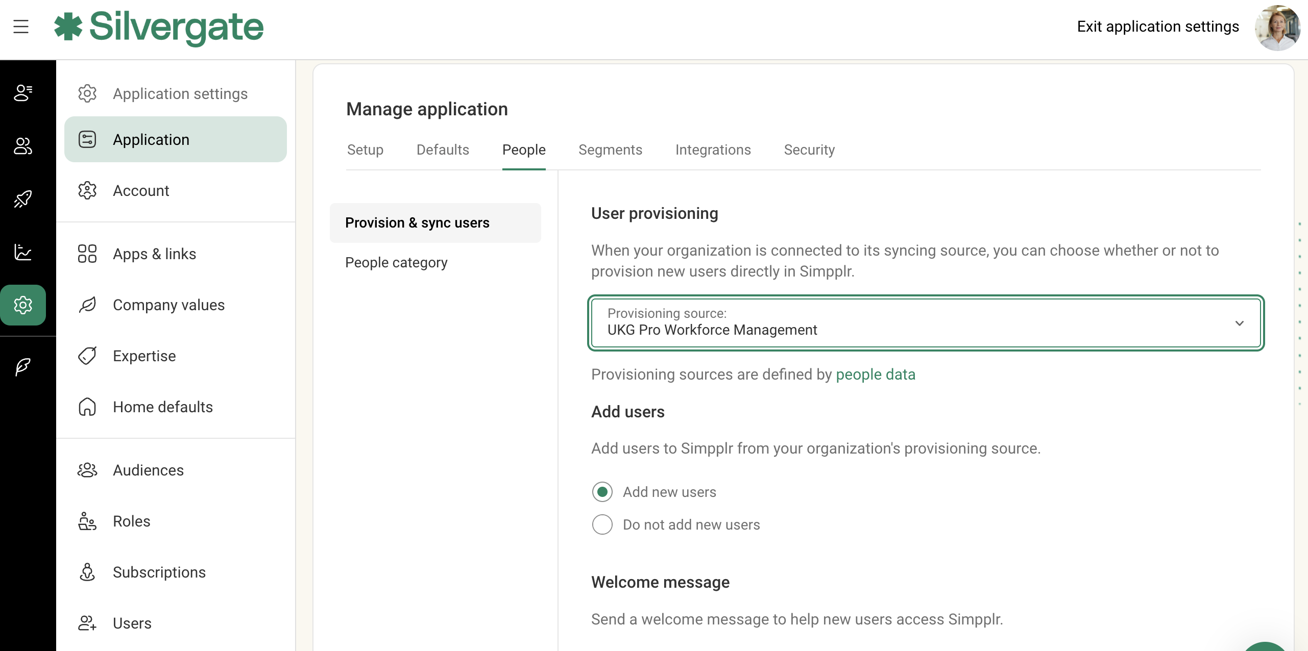
Task: Open Company values in the settings menu
Action: pyautogui.click(x=168, y=305)
